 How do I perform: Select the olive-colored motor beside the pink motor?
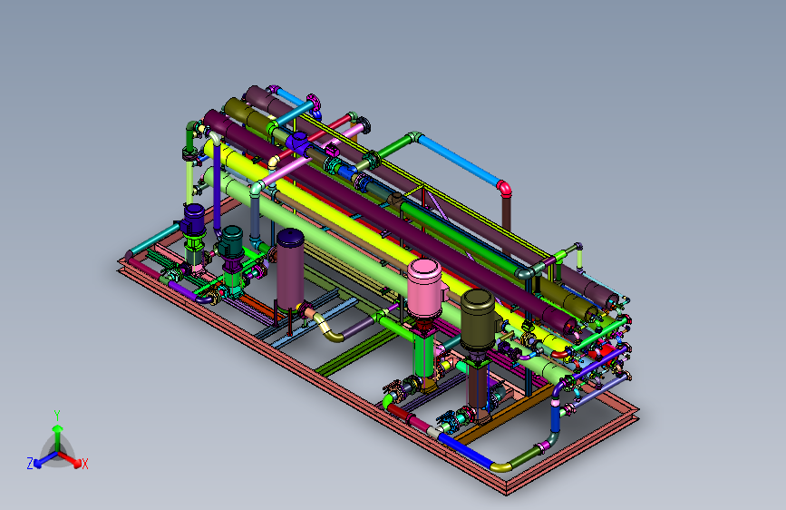pos(478,319)
